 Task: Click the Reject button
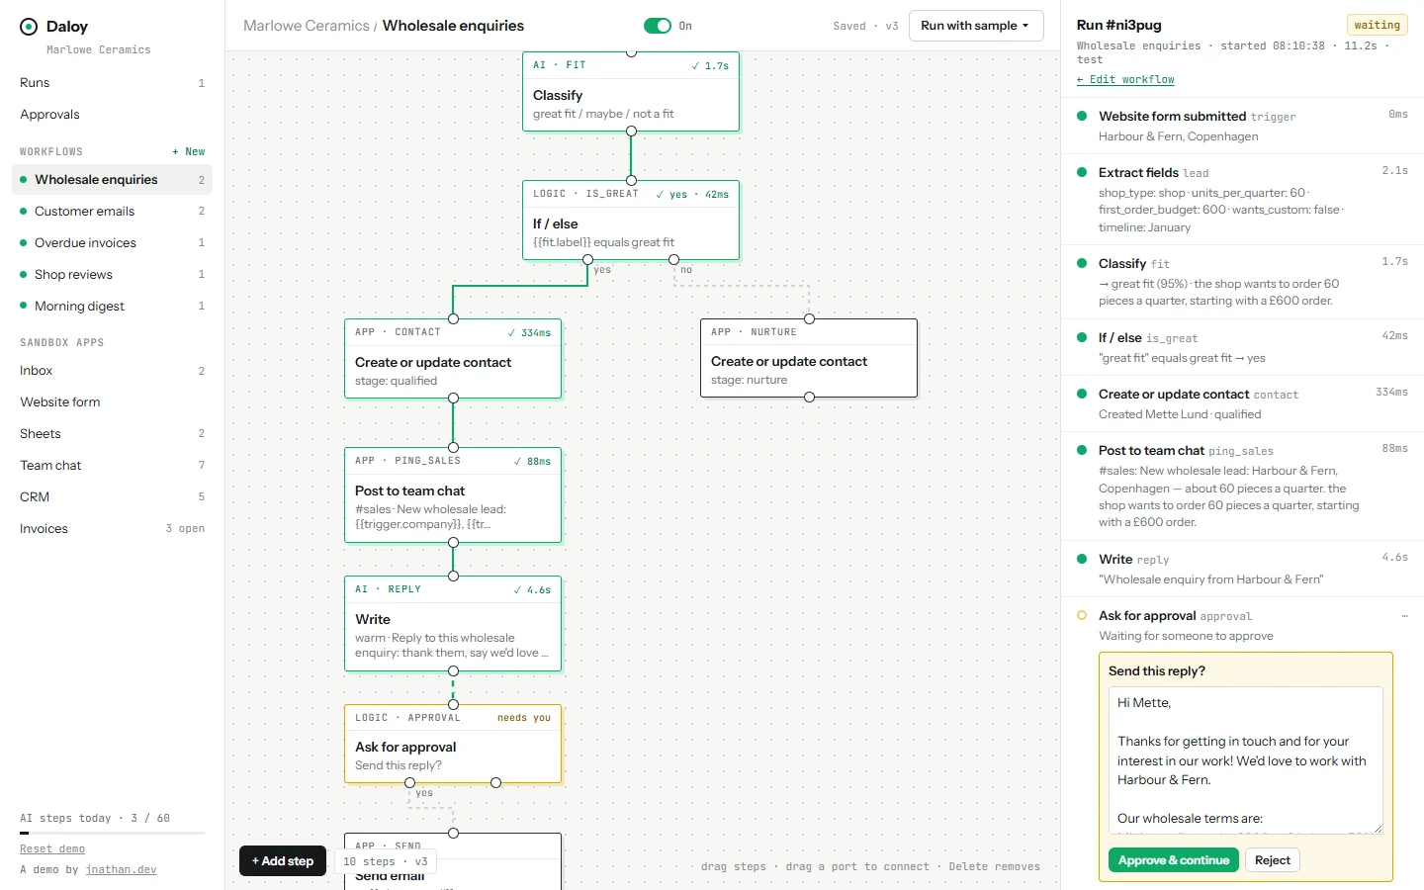1273,860
